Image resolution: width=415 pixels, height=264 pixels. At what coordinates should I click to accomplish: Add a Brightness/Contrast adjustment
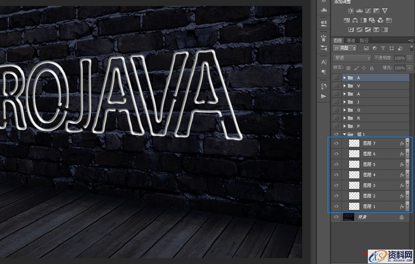click(351, 11)
